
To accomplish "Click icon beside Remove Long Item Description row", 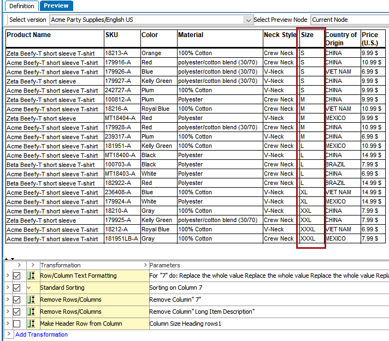I will point(31,312).
